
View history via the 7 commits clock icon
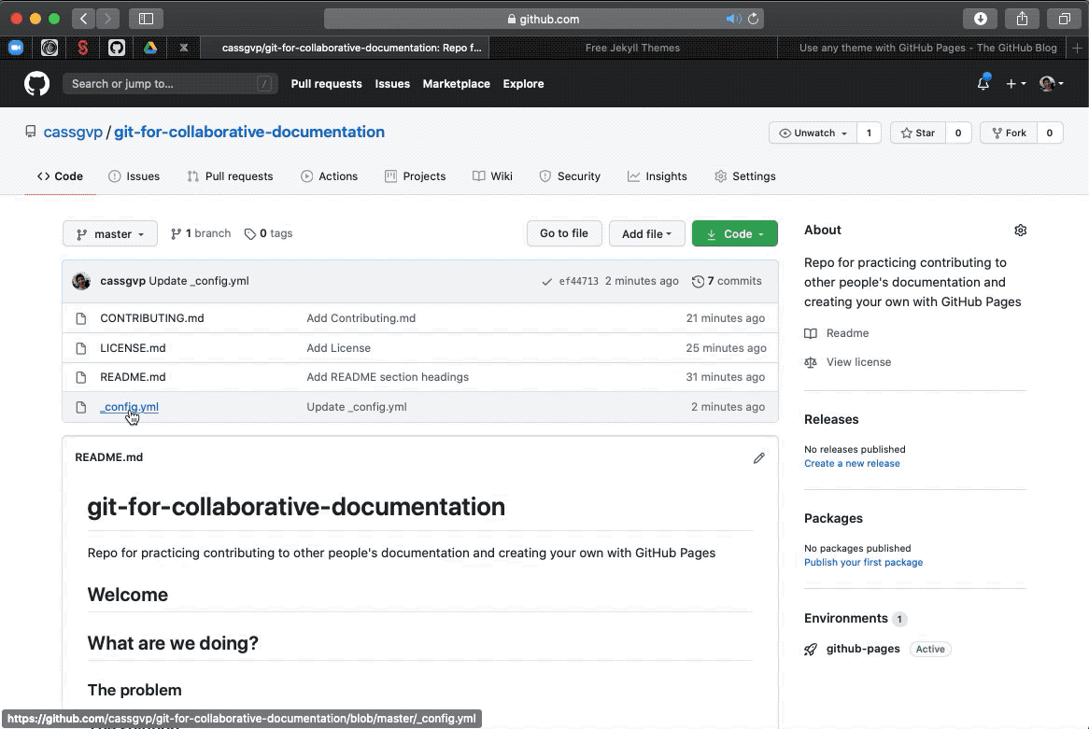[x=698, y=281]
